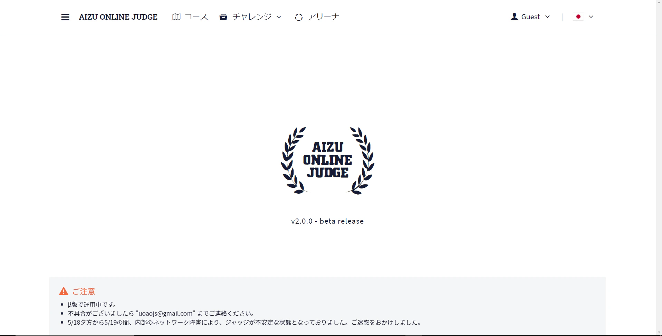The width and height of the screenshot is (662, 336).
Task: Click the Guest user icon
Action: [514, 17]
